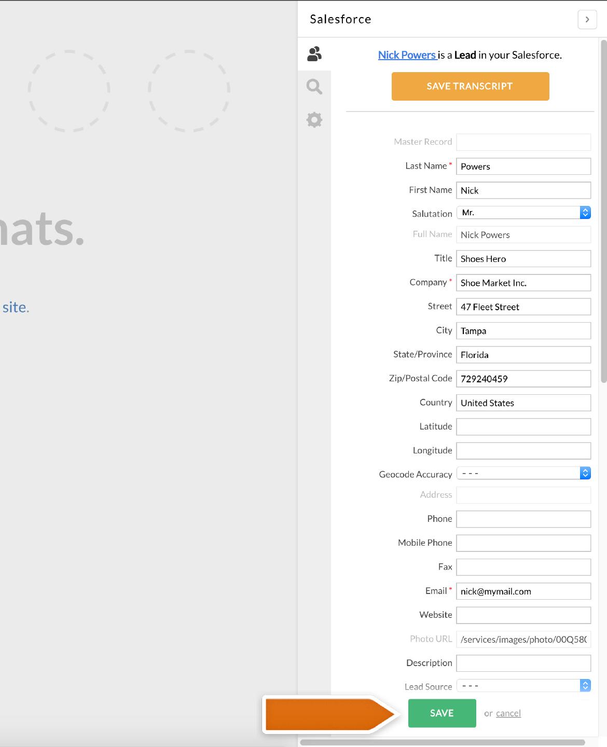
Task: Collapse the Salesforce panel with chevron
Action: tap(587, 19)
